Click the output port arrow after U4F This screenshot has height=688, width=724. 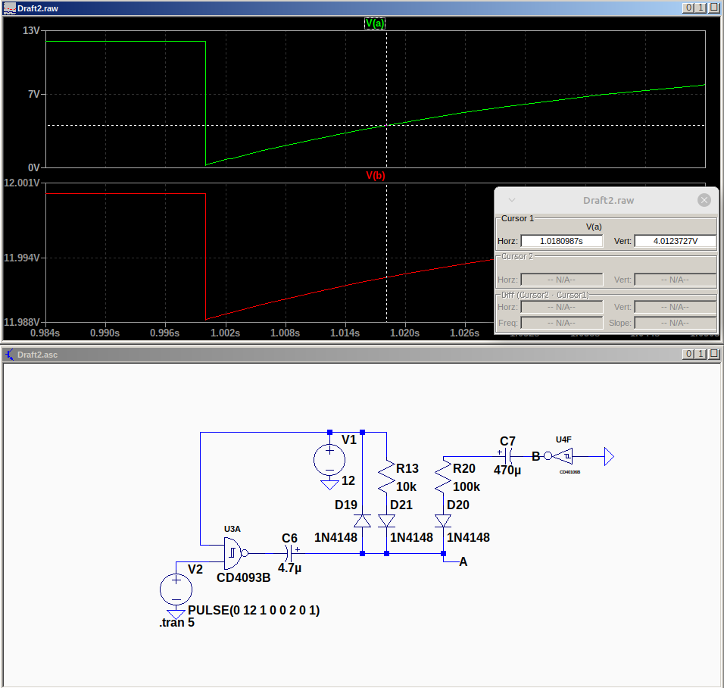pos(609,456)
